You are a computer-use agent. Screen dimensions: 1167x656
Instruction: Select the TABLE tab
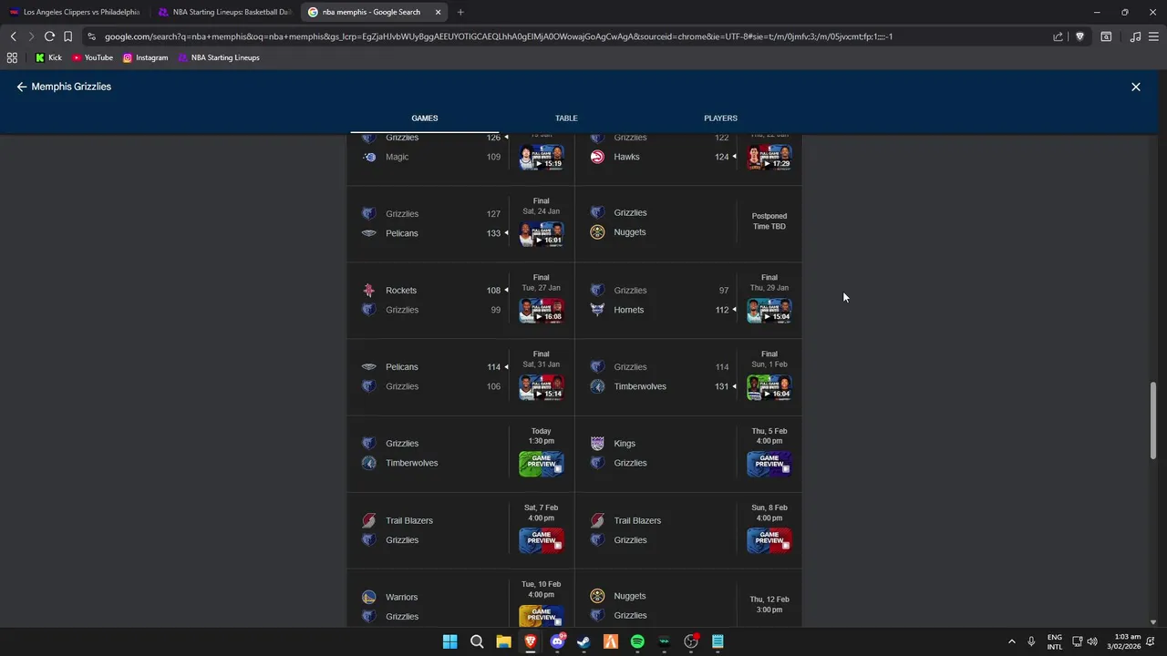pos(566,118)
